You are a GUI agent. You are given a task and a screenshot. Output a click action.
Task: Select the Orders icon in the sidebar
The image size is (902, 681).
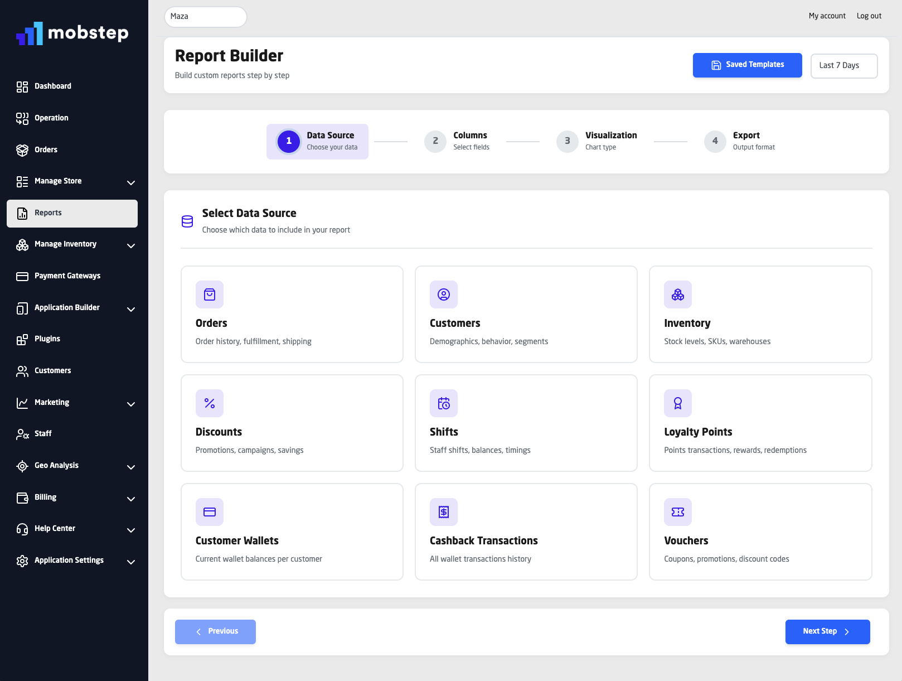(x=22, y=149)
